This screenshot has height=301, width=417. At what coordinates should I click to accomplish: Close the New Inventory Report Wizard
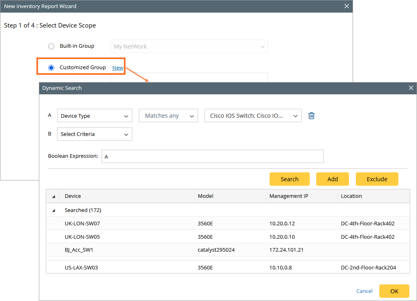coord(346,6)
